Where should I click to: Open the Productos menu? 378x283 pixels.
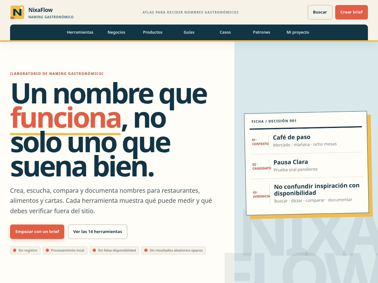point(153,32)
